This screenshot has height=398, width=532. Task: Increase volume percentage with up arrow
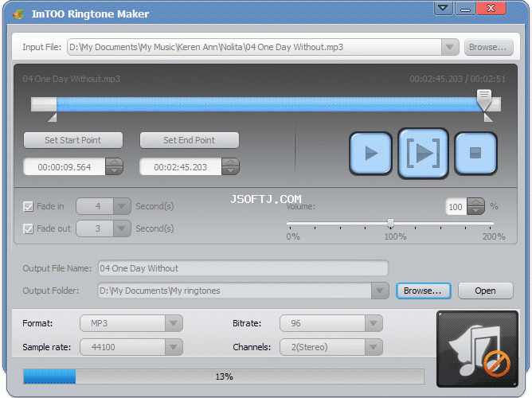pos(475,202)
